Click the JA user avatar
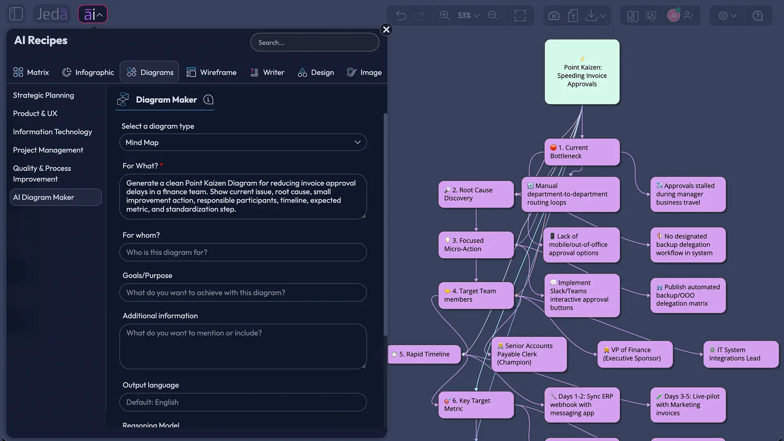 [673, 16]
